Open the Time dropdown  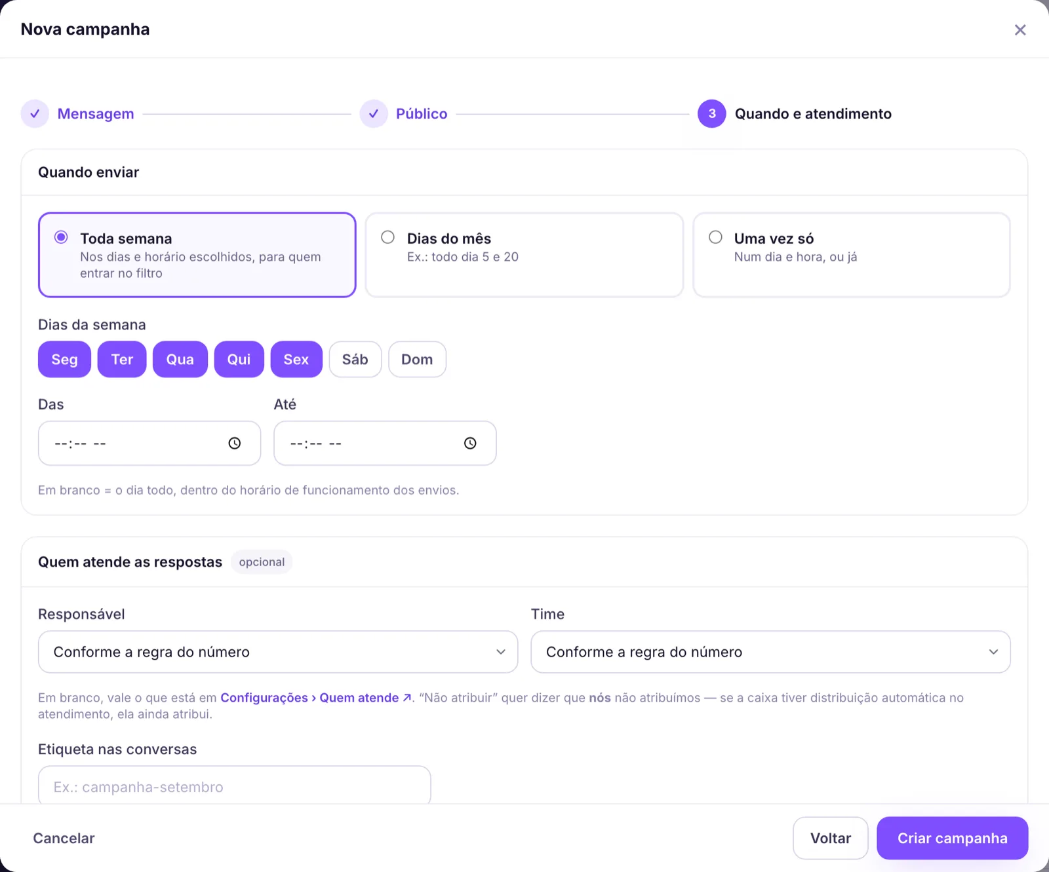tap(770, 652)
